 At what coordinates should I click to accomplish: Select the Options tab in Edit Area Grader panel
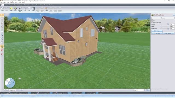[x=163, y=18]
